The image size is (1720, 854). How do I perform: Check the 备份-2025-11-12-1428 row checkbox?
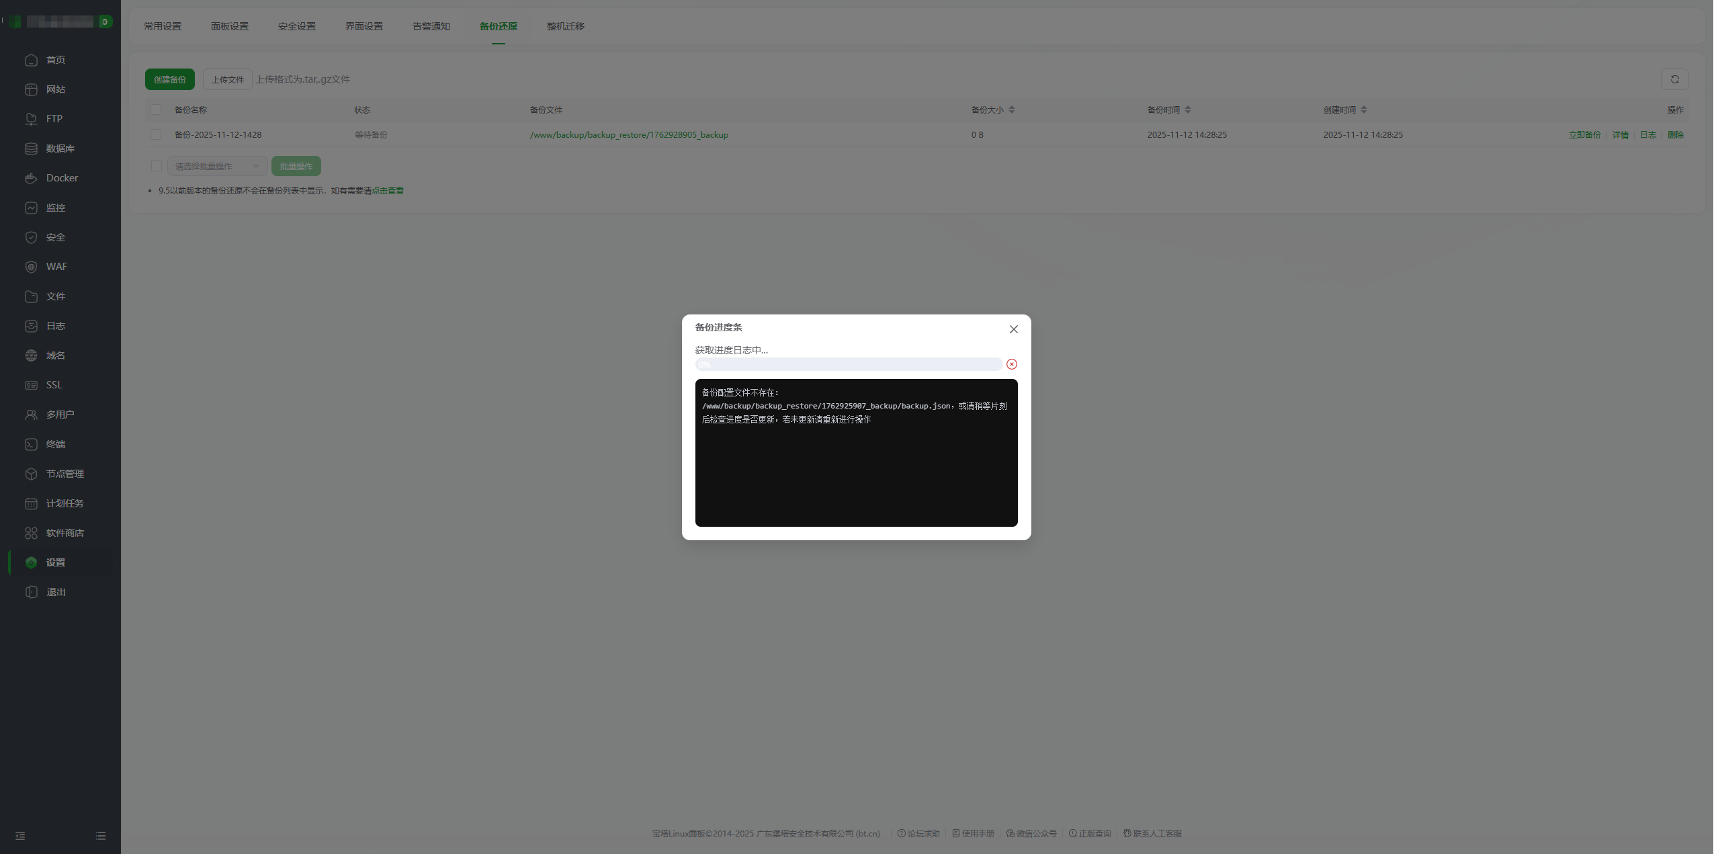pyautogui.click(x=155, y=134)
